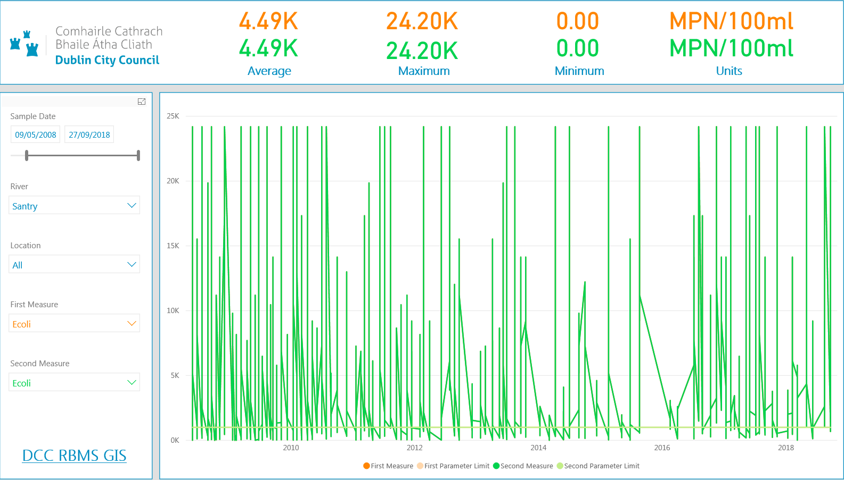The image size is (844, 480).
Task: Click the orange 4.49K average value
Action: click(268, 21)
